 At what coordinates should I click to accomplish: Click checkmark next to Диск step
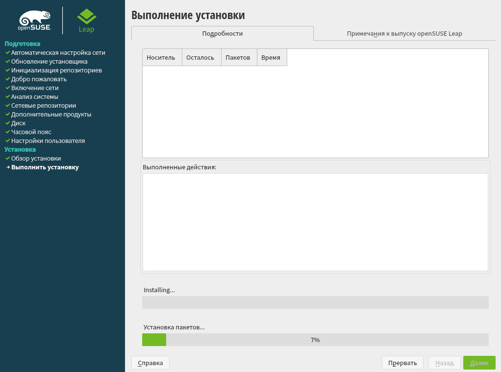click(x=8, y=123)
